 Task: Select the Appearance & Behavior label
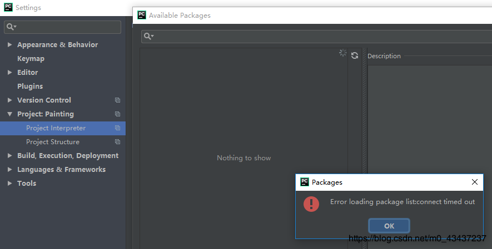point(57,45)
